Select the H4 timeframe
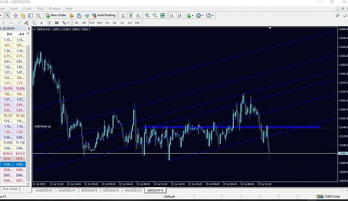Screen dimensions: 348x201 tap(115, 23)
